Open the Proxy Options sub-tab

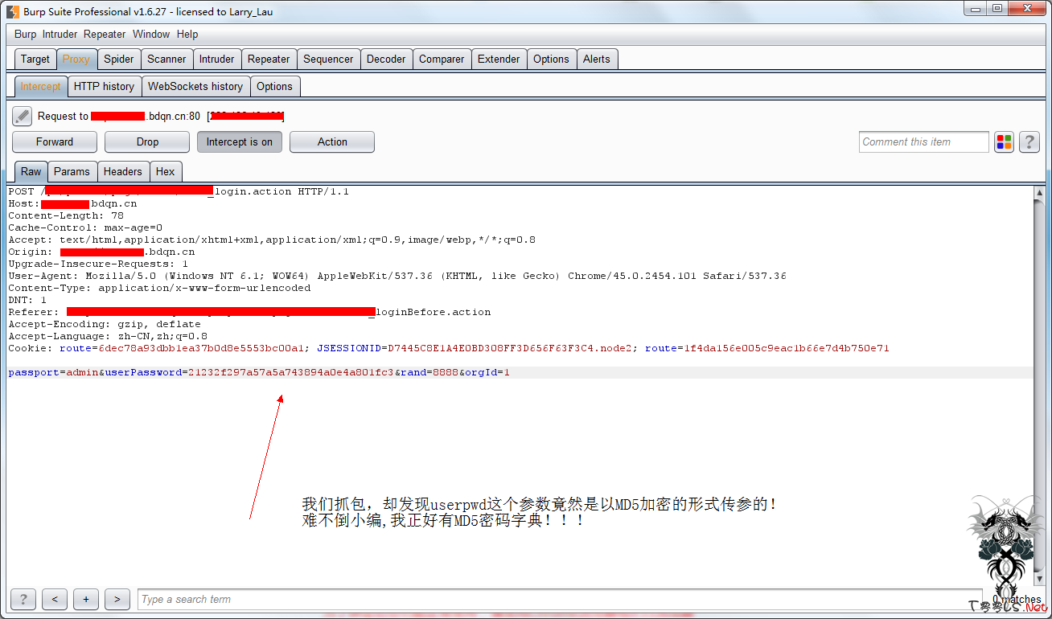(x=275, y=86)
